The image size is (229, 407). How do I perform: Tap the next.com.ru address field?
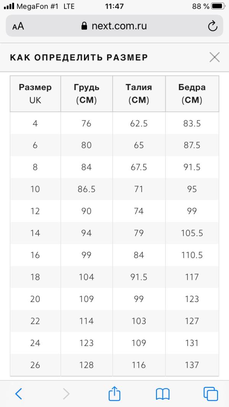114,26
